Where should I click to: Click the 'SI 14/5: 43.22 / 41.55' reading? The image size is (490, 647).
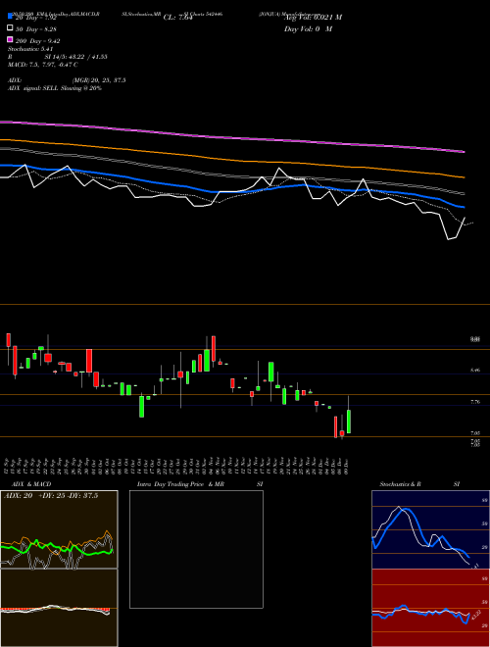(76, 57)
